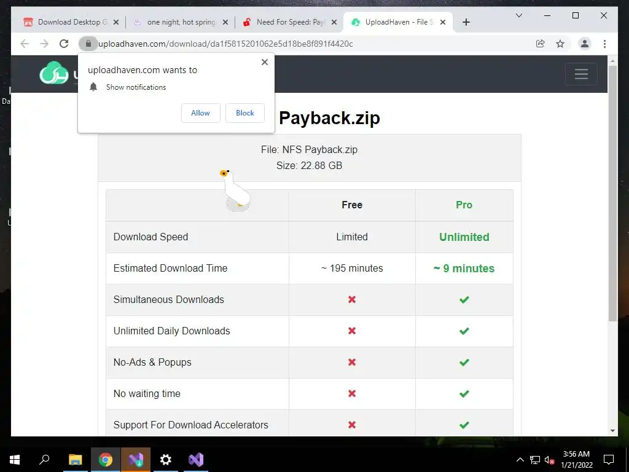This screenshot has height=472, width=629.
Task: Click the red X for Simultaneous Downloads
Action: point(352,299)
